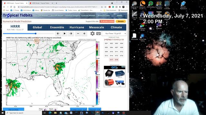Open the Forecast Models menu
This screenshot has height=115, width=206.
(88, 16)
